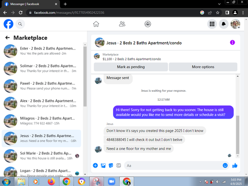The width and height of the screenshot is (248, 186).
Task: Click the chat scrollbar up arrow
Action: (x=238, y=76)
